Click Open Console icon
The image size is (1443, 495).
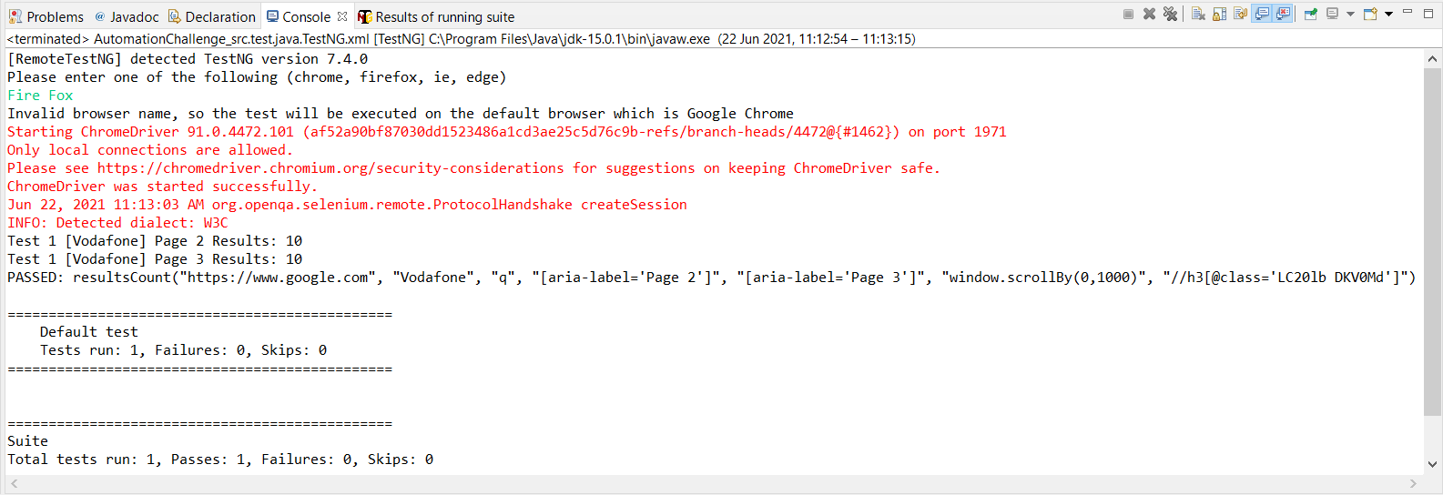point(1370,14)
